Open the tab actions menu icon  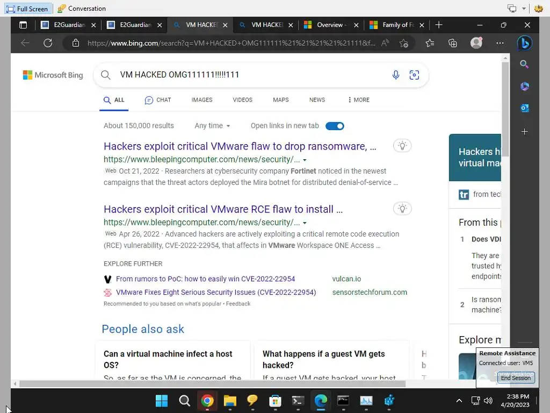coord(23,25)
